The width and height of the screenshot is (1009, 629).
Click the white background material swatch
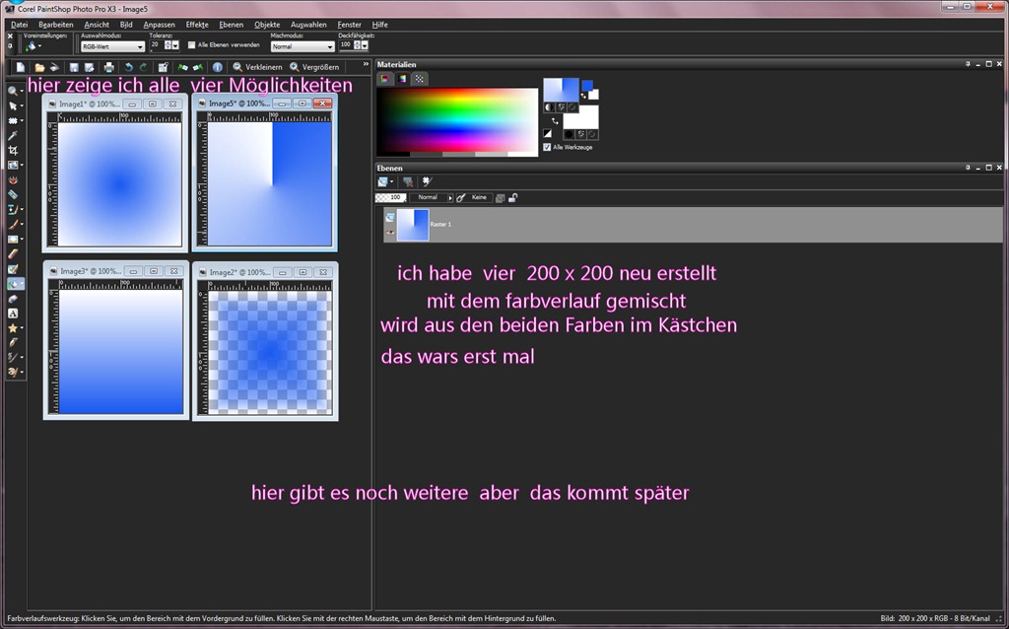581,118
